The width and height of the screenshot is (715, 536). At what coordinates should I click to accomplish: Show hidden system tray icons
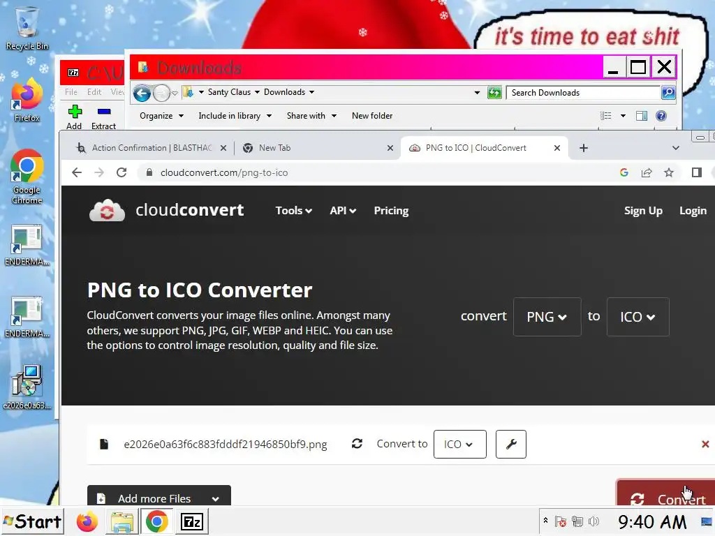[x=545, y=521]
